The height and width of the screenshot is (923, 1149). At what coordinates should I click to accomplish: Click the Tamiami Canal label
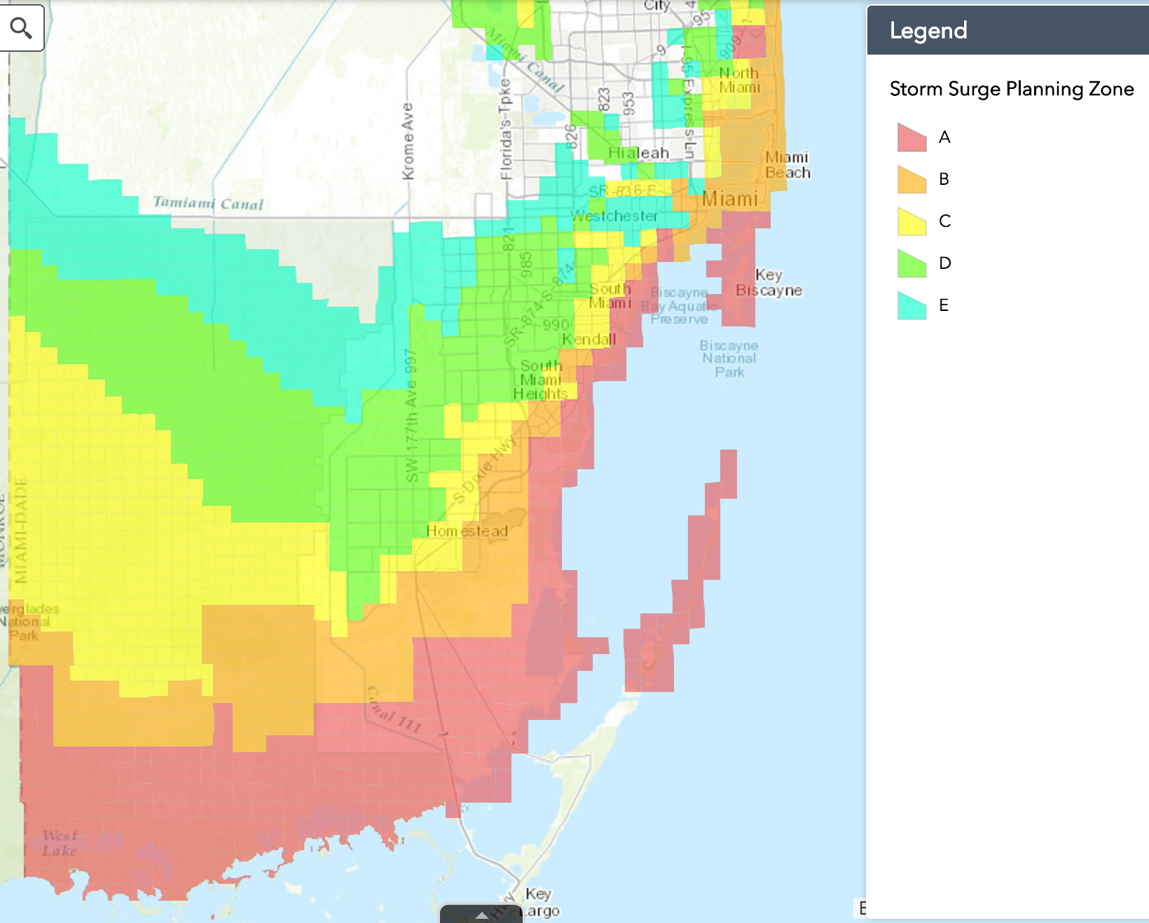pyautogui.click(x=208, y=204)
